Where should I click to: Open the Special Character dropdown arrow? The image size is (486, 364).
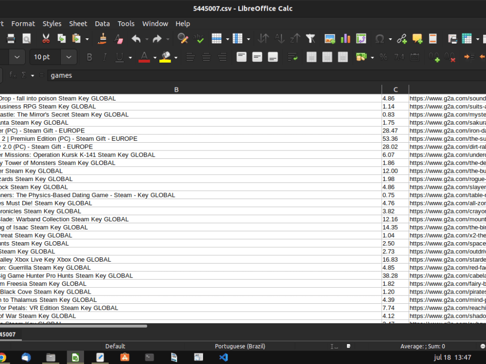[x=390, y=39]
